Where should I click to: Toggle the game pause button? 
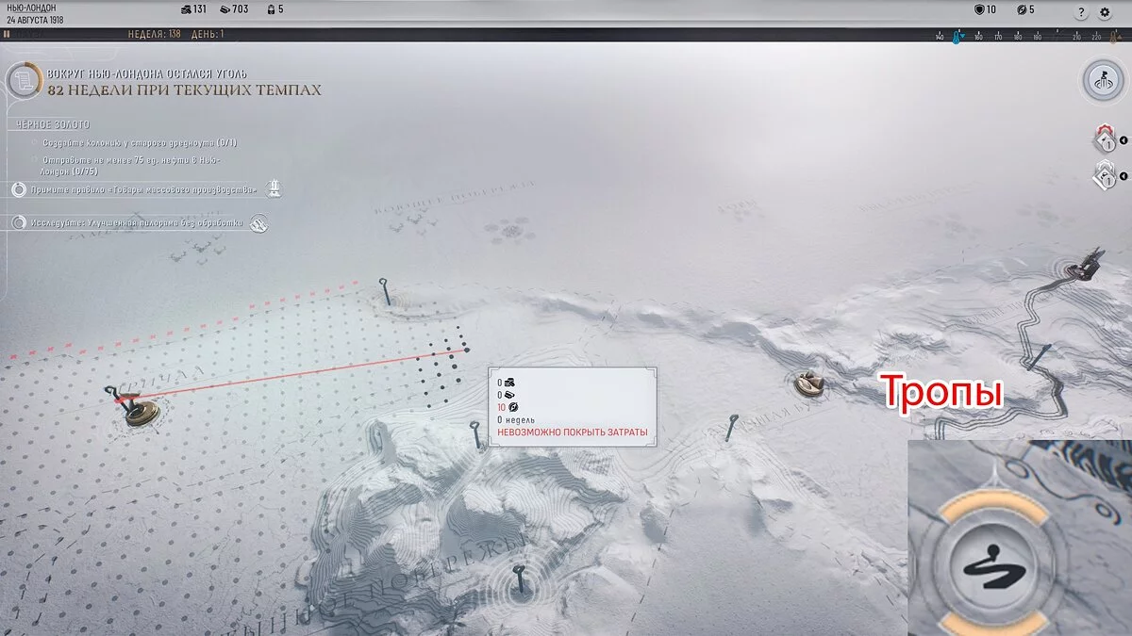(x=8, y=34)
